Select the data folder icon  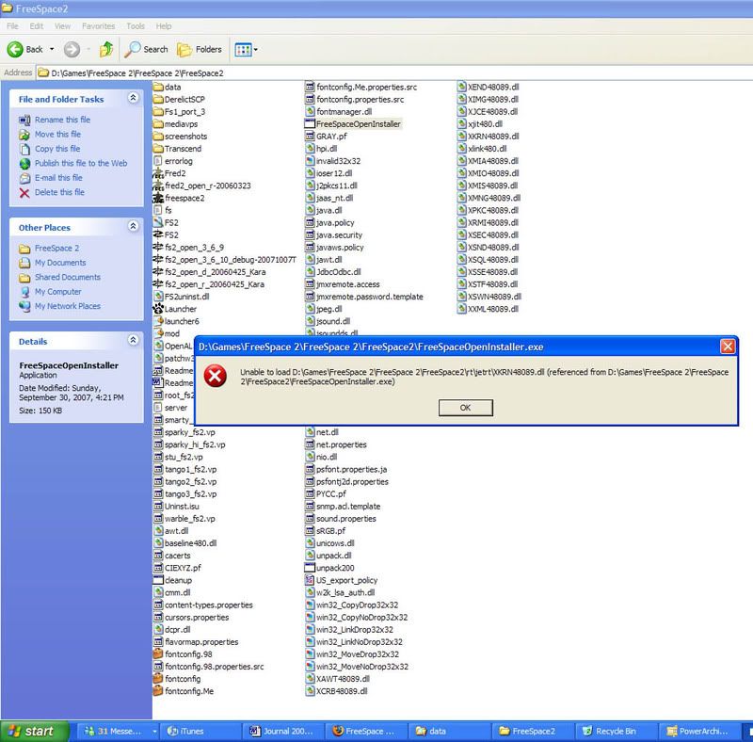[x=158, y=87]
